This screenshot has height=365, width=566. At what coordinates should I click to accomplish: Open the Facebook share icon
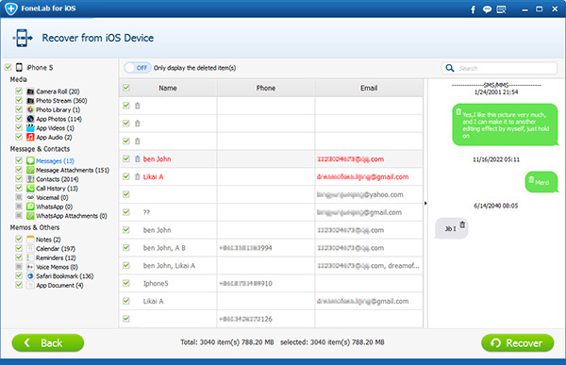coord(473,9)
